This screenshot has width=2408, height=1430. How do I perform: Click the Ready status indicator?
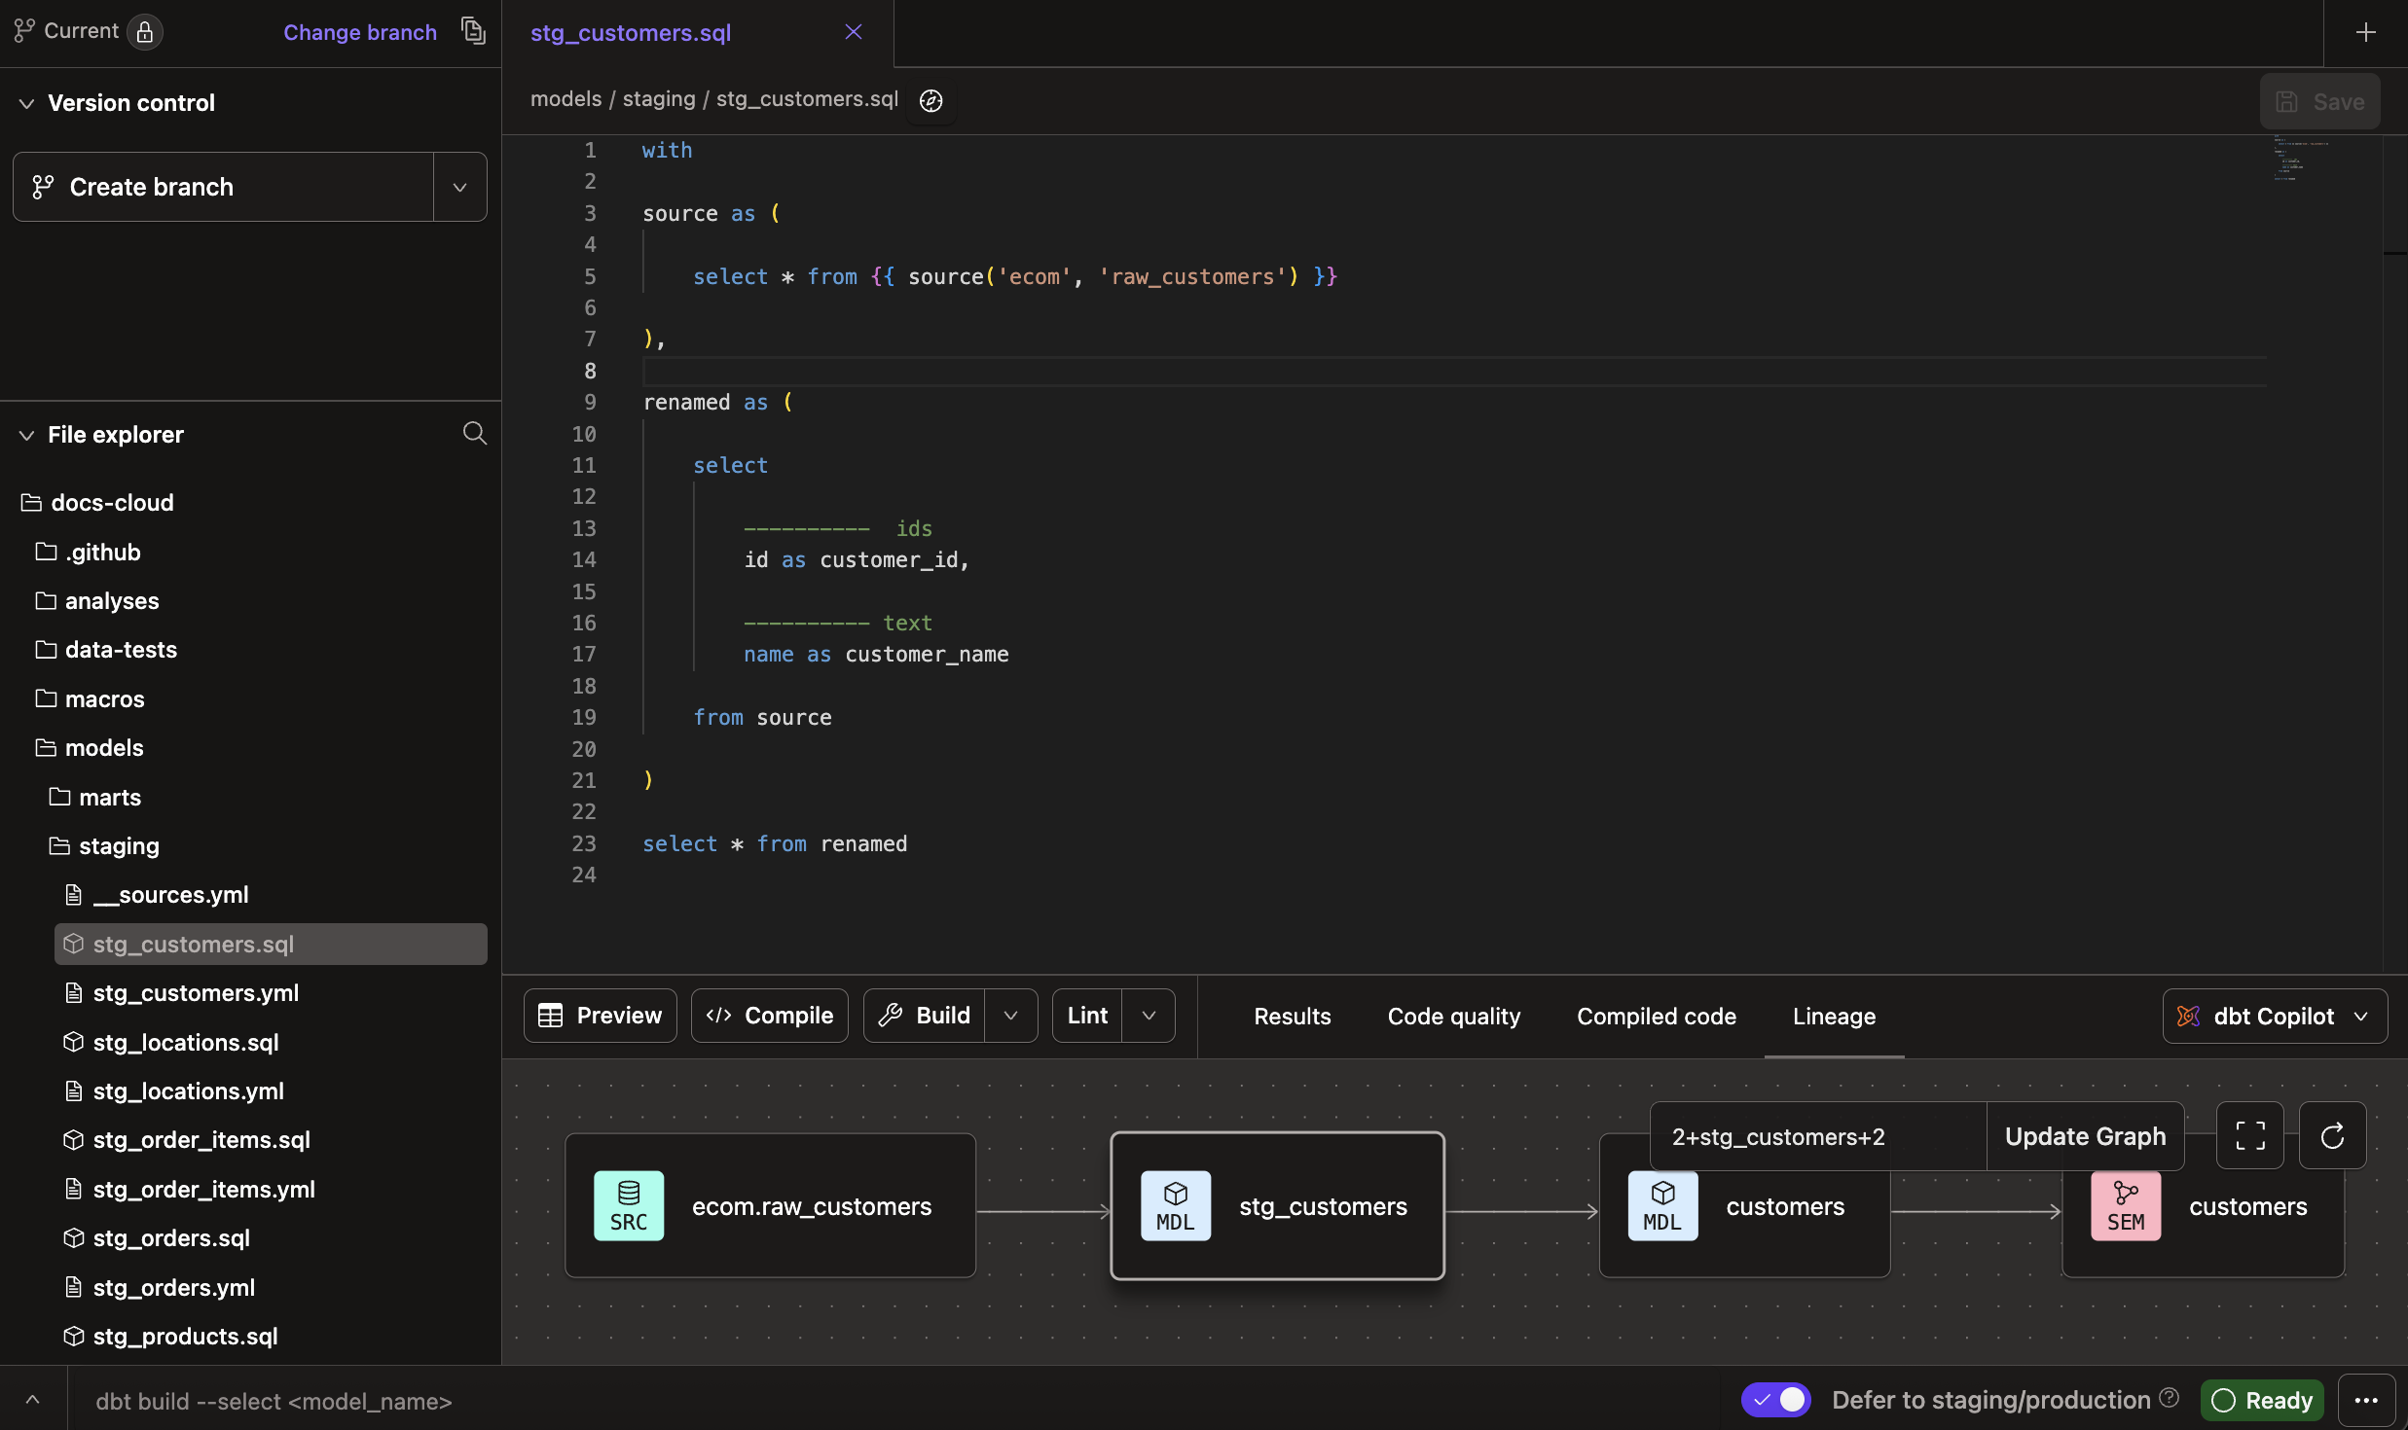2261,1400
